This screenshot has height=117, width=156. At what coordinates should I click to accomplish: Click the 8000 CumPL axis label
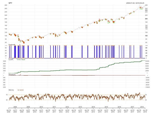point(147,64)
